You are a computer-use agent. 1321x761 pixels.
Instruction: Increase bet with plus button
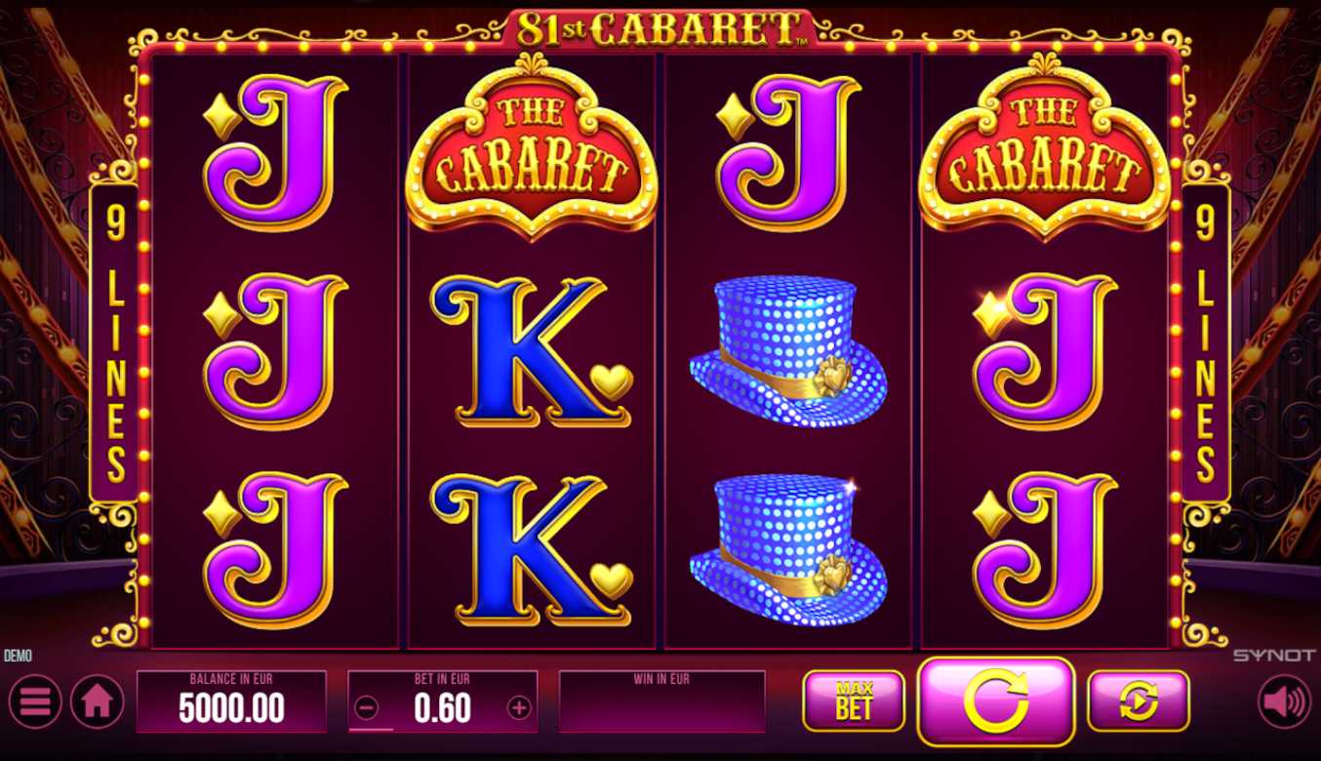pyautogui.click(x=519, y=708)
